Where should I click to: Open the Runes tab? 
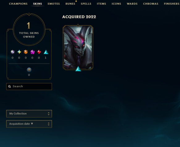click(x=70, y=4)
